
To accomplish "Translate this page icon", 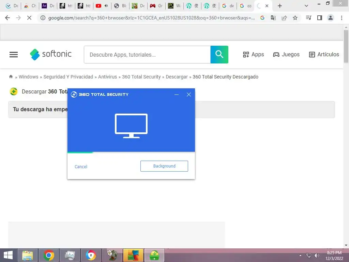I will point(273,18).
